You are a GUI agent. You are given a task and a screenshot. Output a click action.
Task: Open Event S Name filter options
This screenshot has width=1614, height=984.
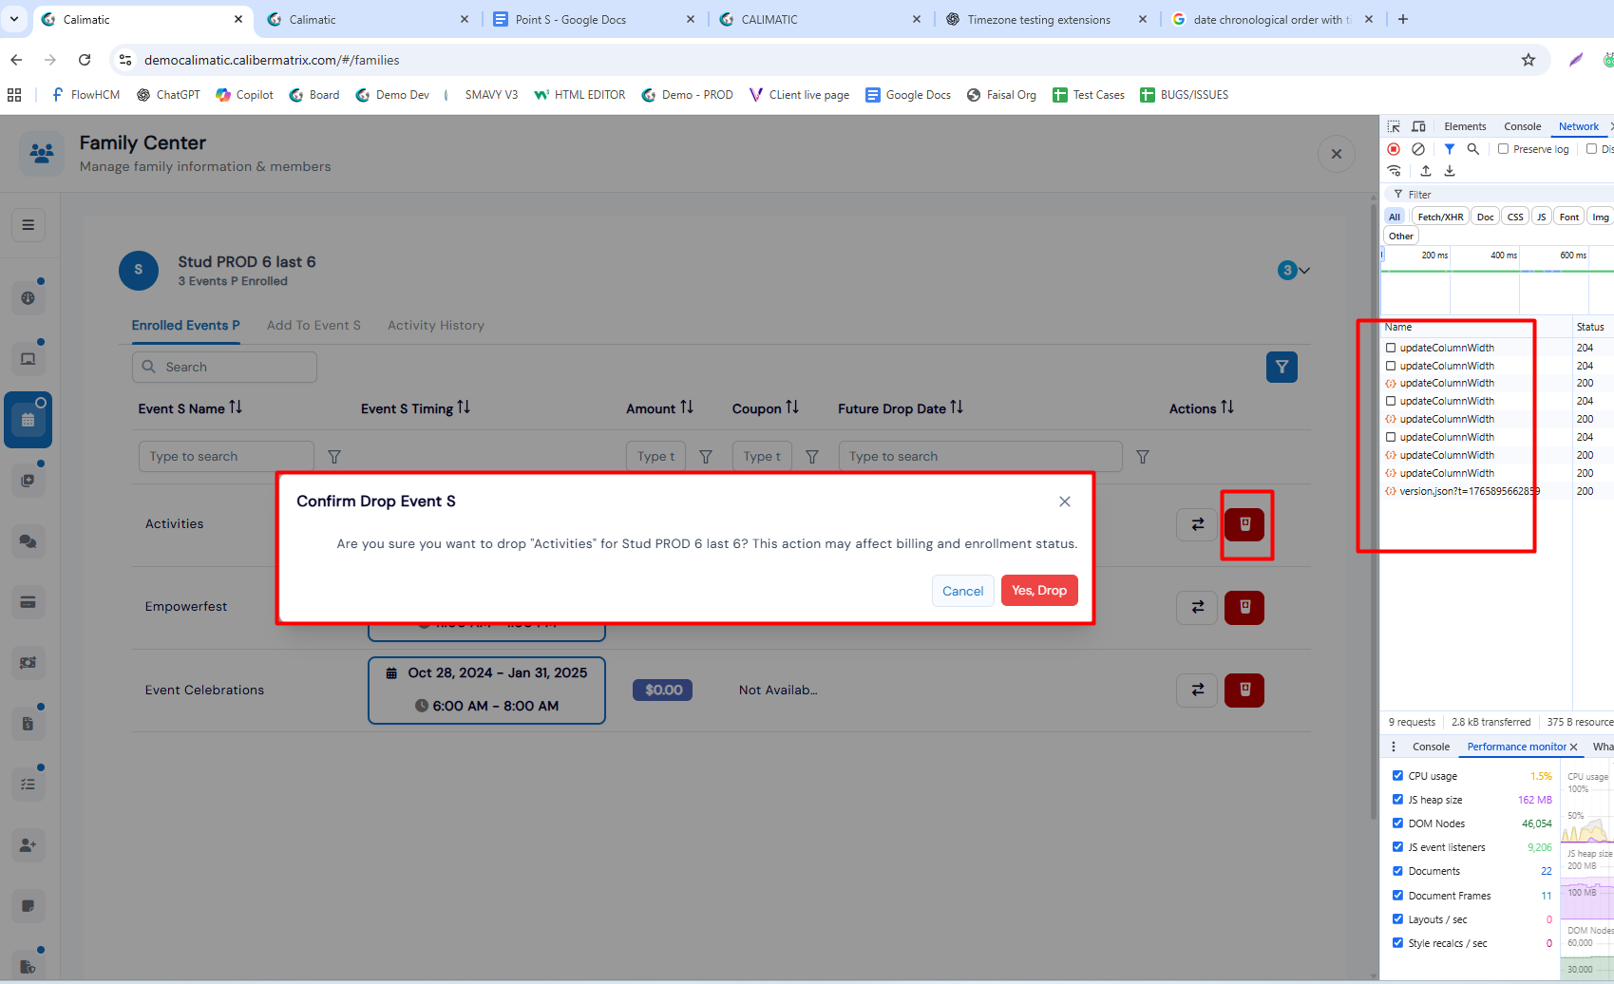(x=334, y=457)
